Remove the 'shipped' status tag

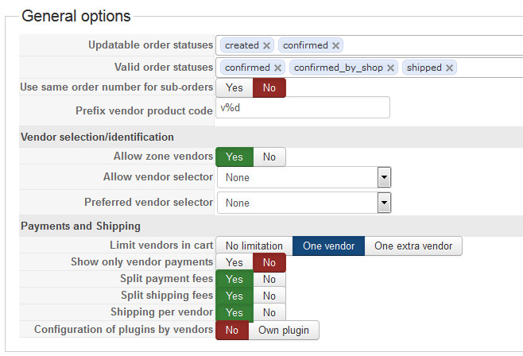point(450,68)
